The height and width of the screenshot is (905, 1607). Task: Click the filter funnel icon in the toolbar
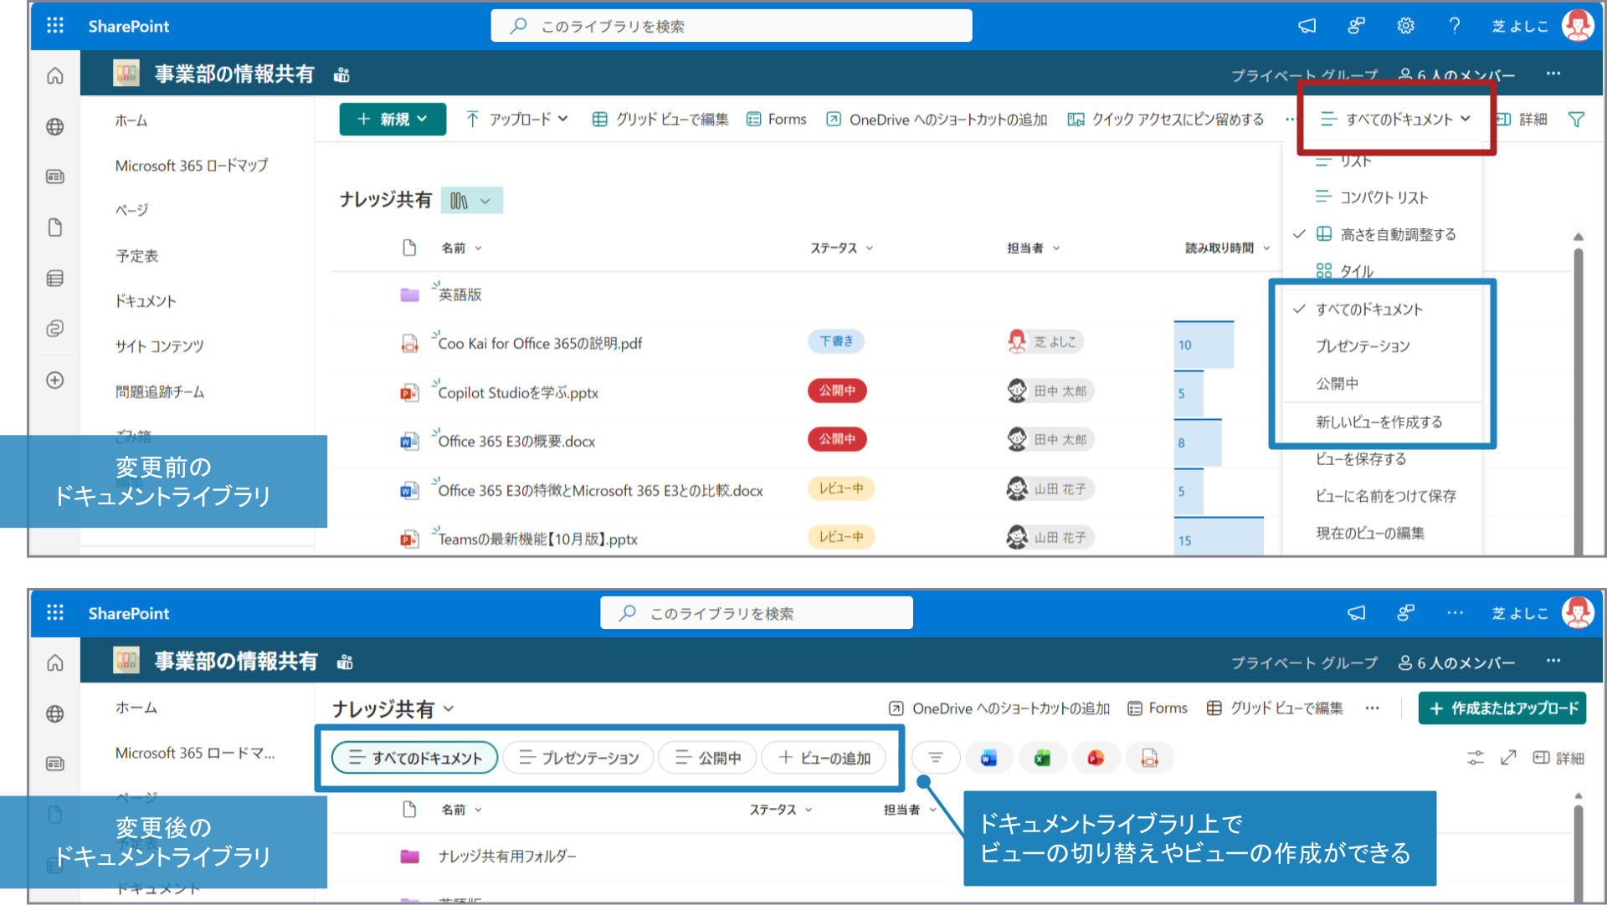[x=1576, y=120]
